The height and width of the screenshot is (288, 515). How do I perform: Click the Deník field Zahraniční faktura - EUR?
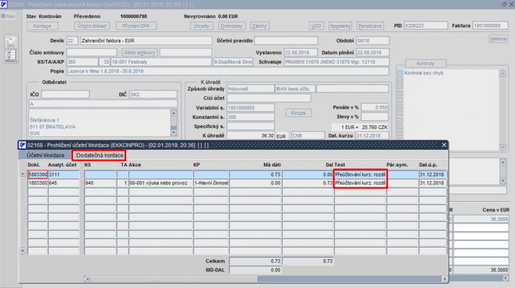[146, 40]
